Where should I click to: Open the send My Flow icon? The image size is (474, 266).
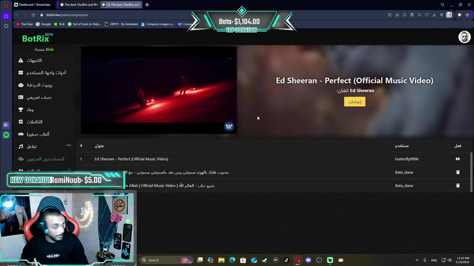419,15
